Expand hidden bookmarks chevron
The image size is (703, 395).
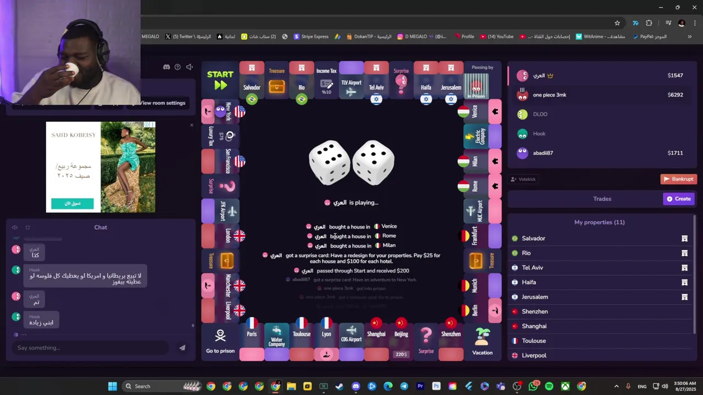[x=689, y=37]
